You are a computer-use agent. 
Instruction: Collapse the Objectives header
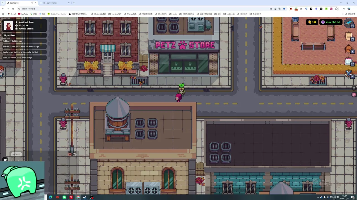tap(25, 35)
